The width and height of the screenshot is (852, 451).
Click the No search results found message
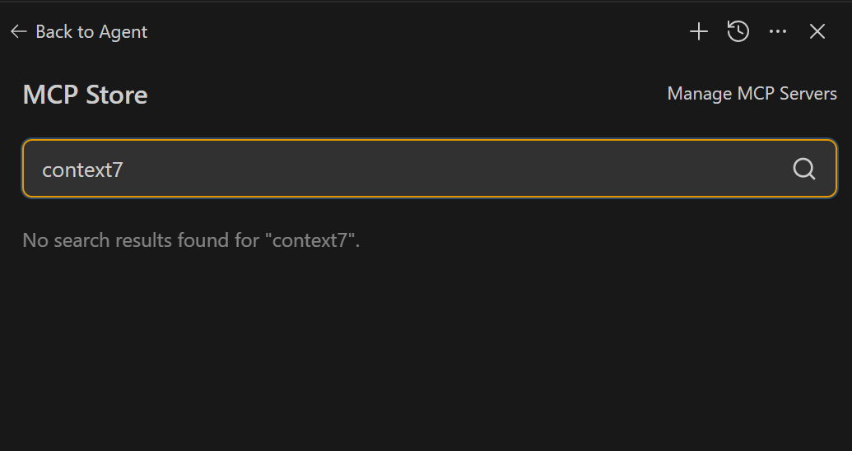pos(191,240)
